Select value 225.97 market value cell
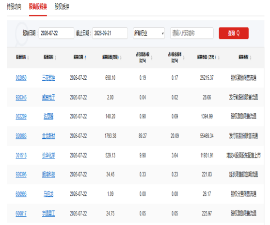 coord(207,213)
